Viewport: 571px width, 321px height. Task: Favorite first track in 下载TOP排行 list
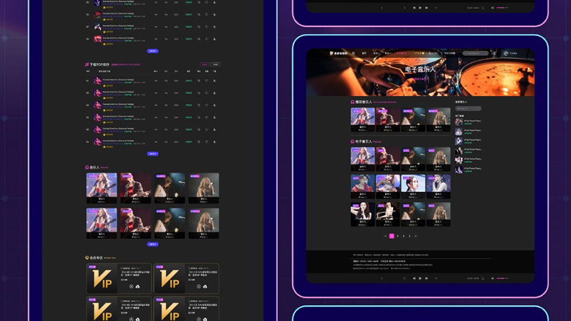207,81
